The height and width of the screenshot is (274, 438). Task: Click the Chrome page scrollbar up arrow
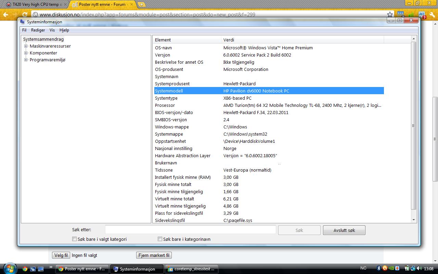[435, 24]
